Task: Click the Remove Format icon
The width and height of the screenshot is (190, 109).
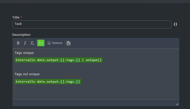Action: [x=32, y=43]
